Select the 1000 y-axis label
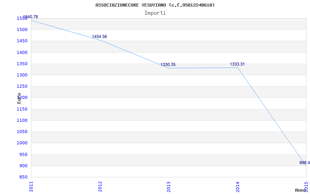 [x=22, y=143]
